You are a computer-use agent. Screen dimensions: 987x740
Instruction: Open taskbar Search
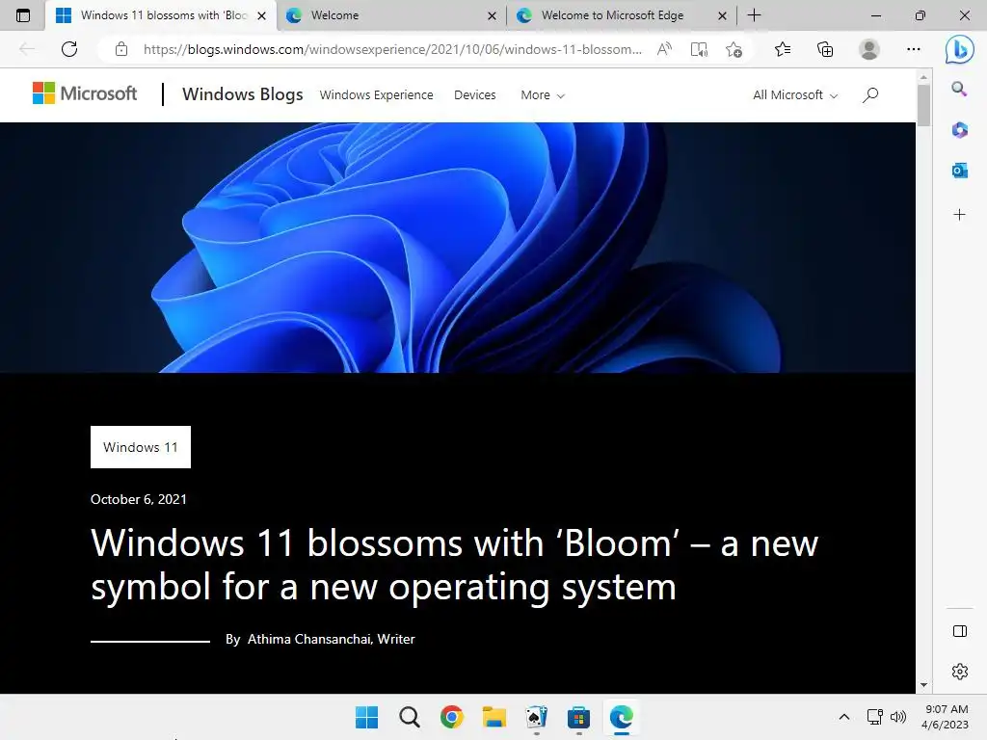409,717
